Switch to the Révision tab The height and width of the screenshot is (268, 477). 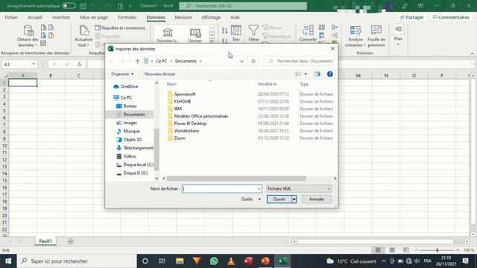click(x=183, y=17)
